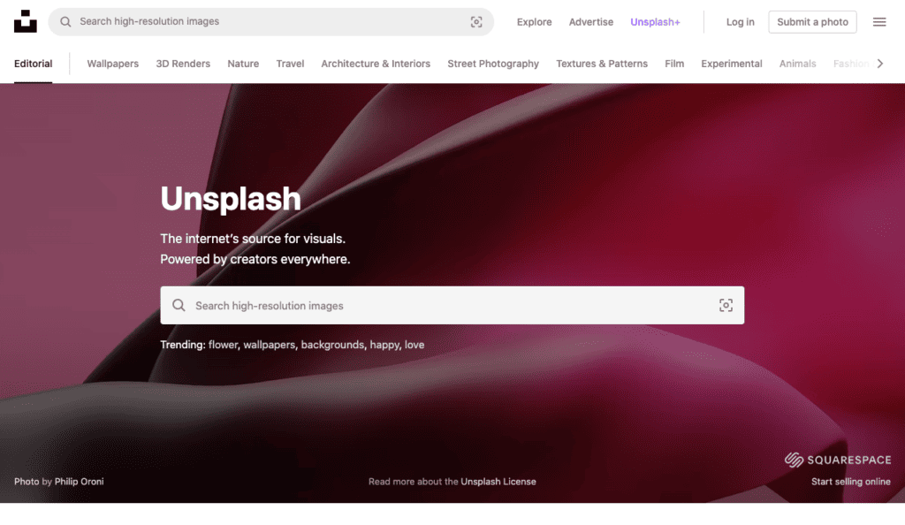Click the Submit a photo button
The width and height of the screenshot is (905, 525).
[x=812, y=22]
